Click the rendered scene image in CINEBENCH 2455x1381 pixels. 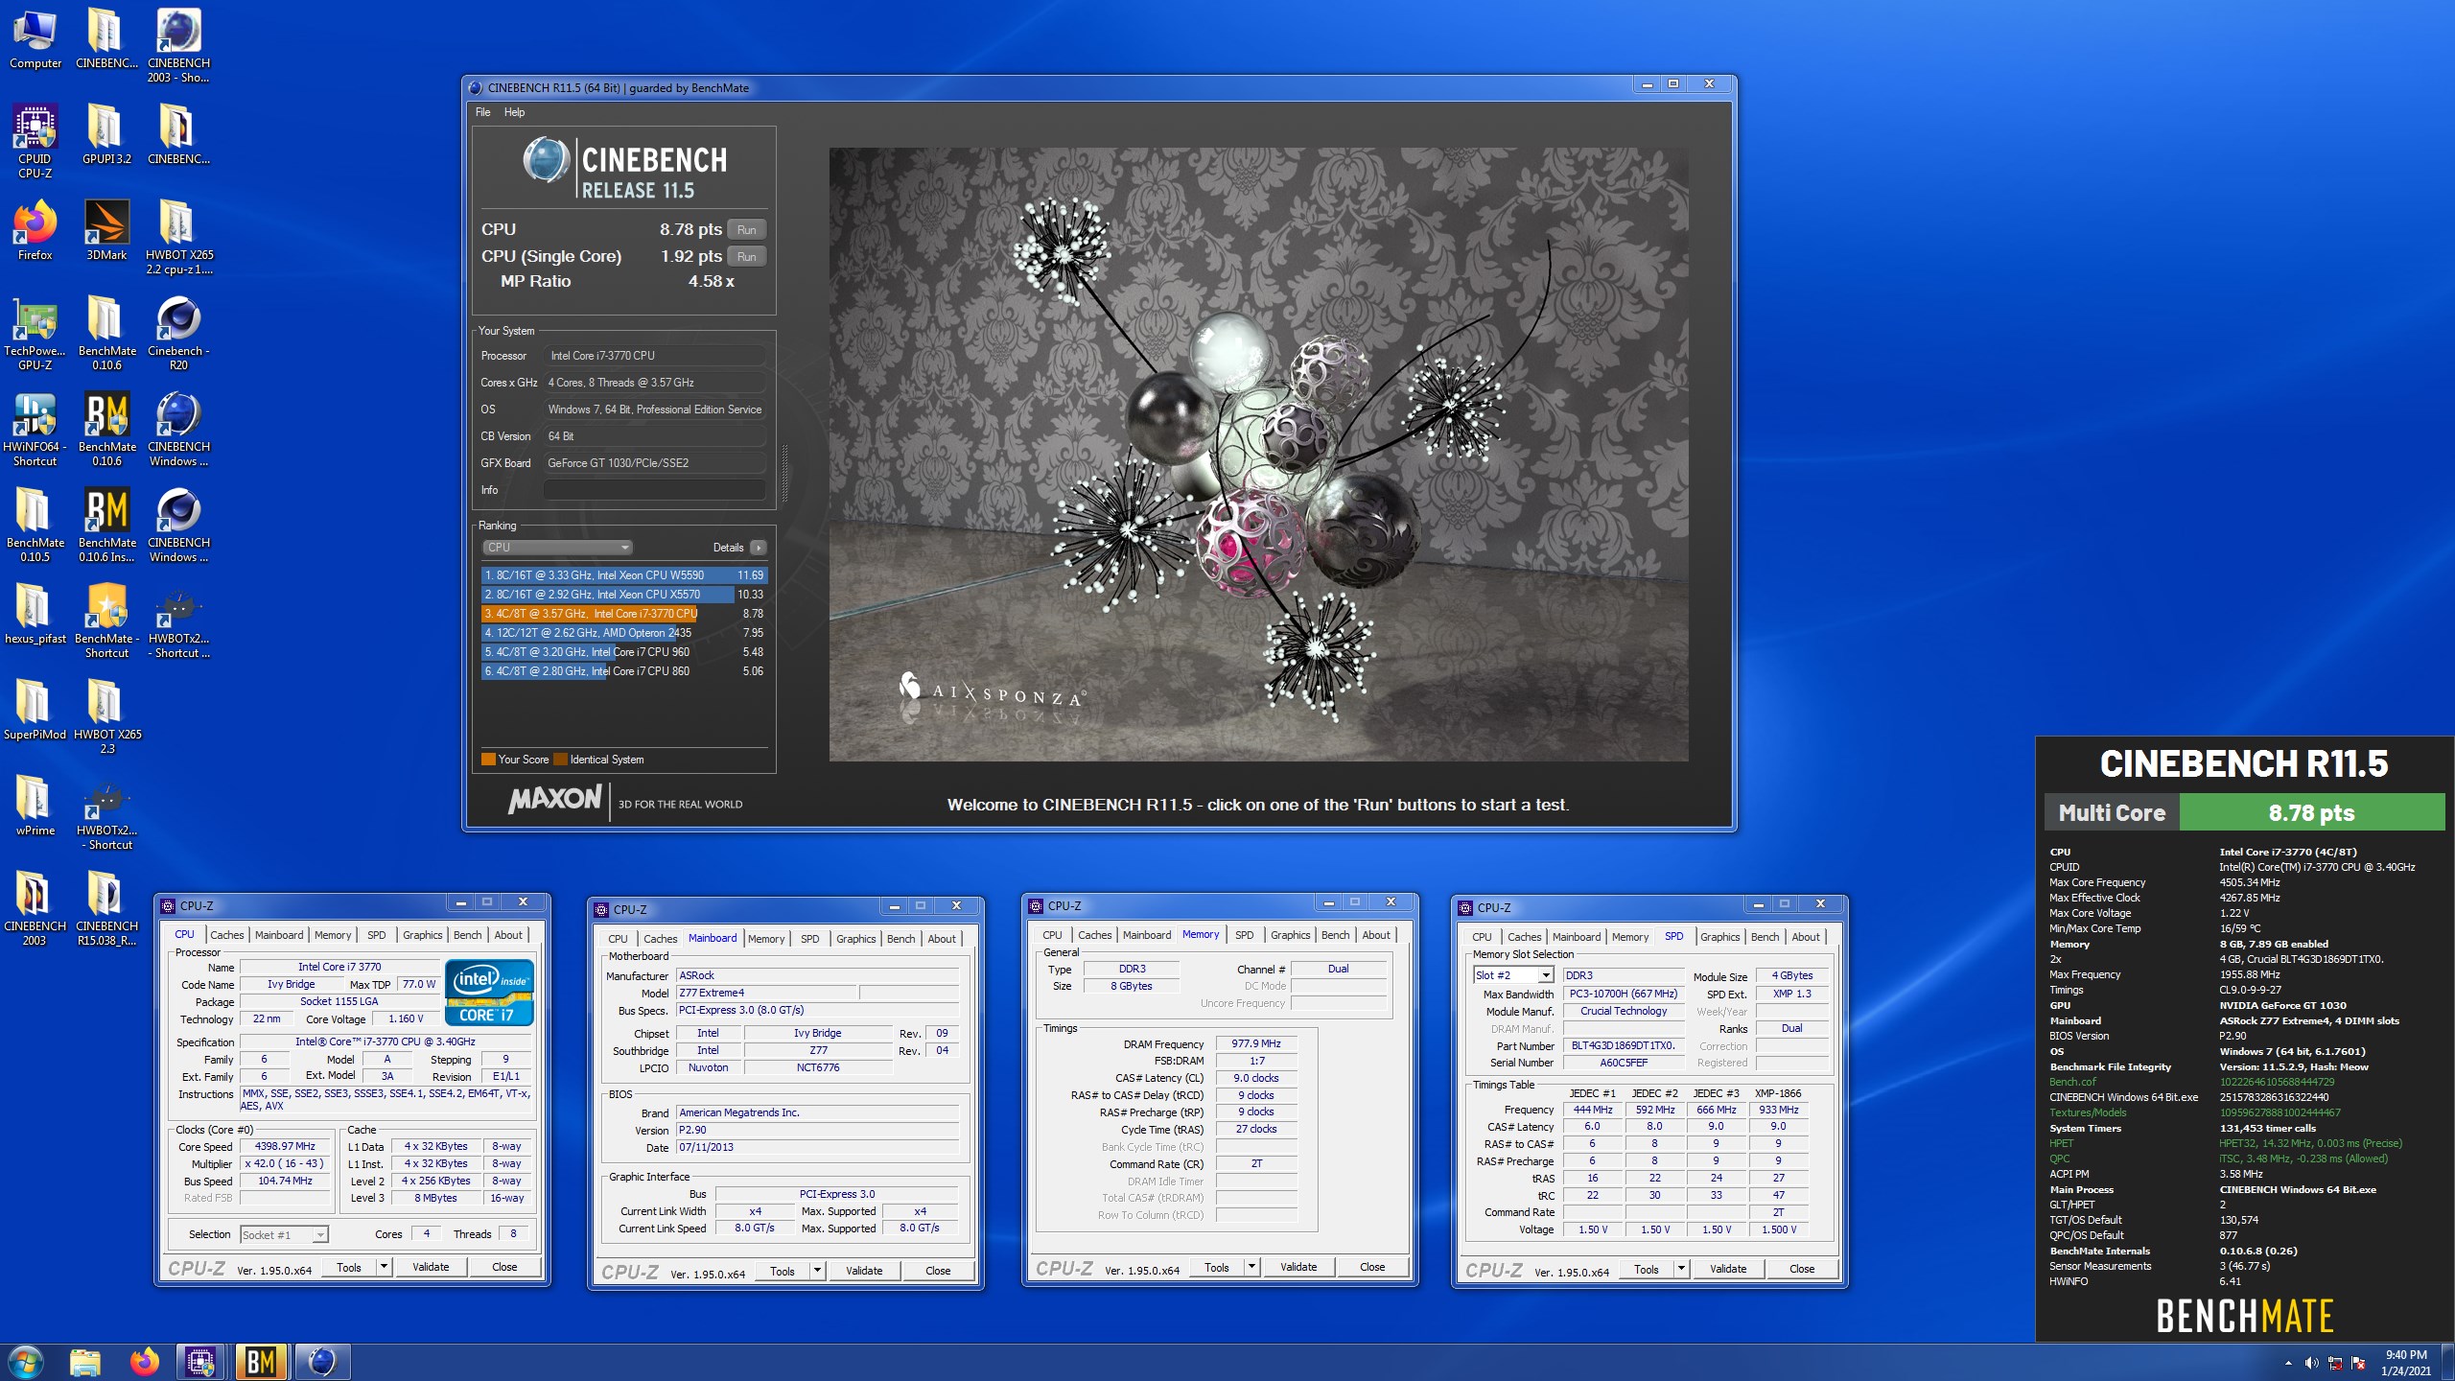tap(1258, 455)
